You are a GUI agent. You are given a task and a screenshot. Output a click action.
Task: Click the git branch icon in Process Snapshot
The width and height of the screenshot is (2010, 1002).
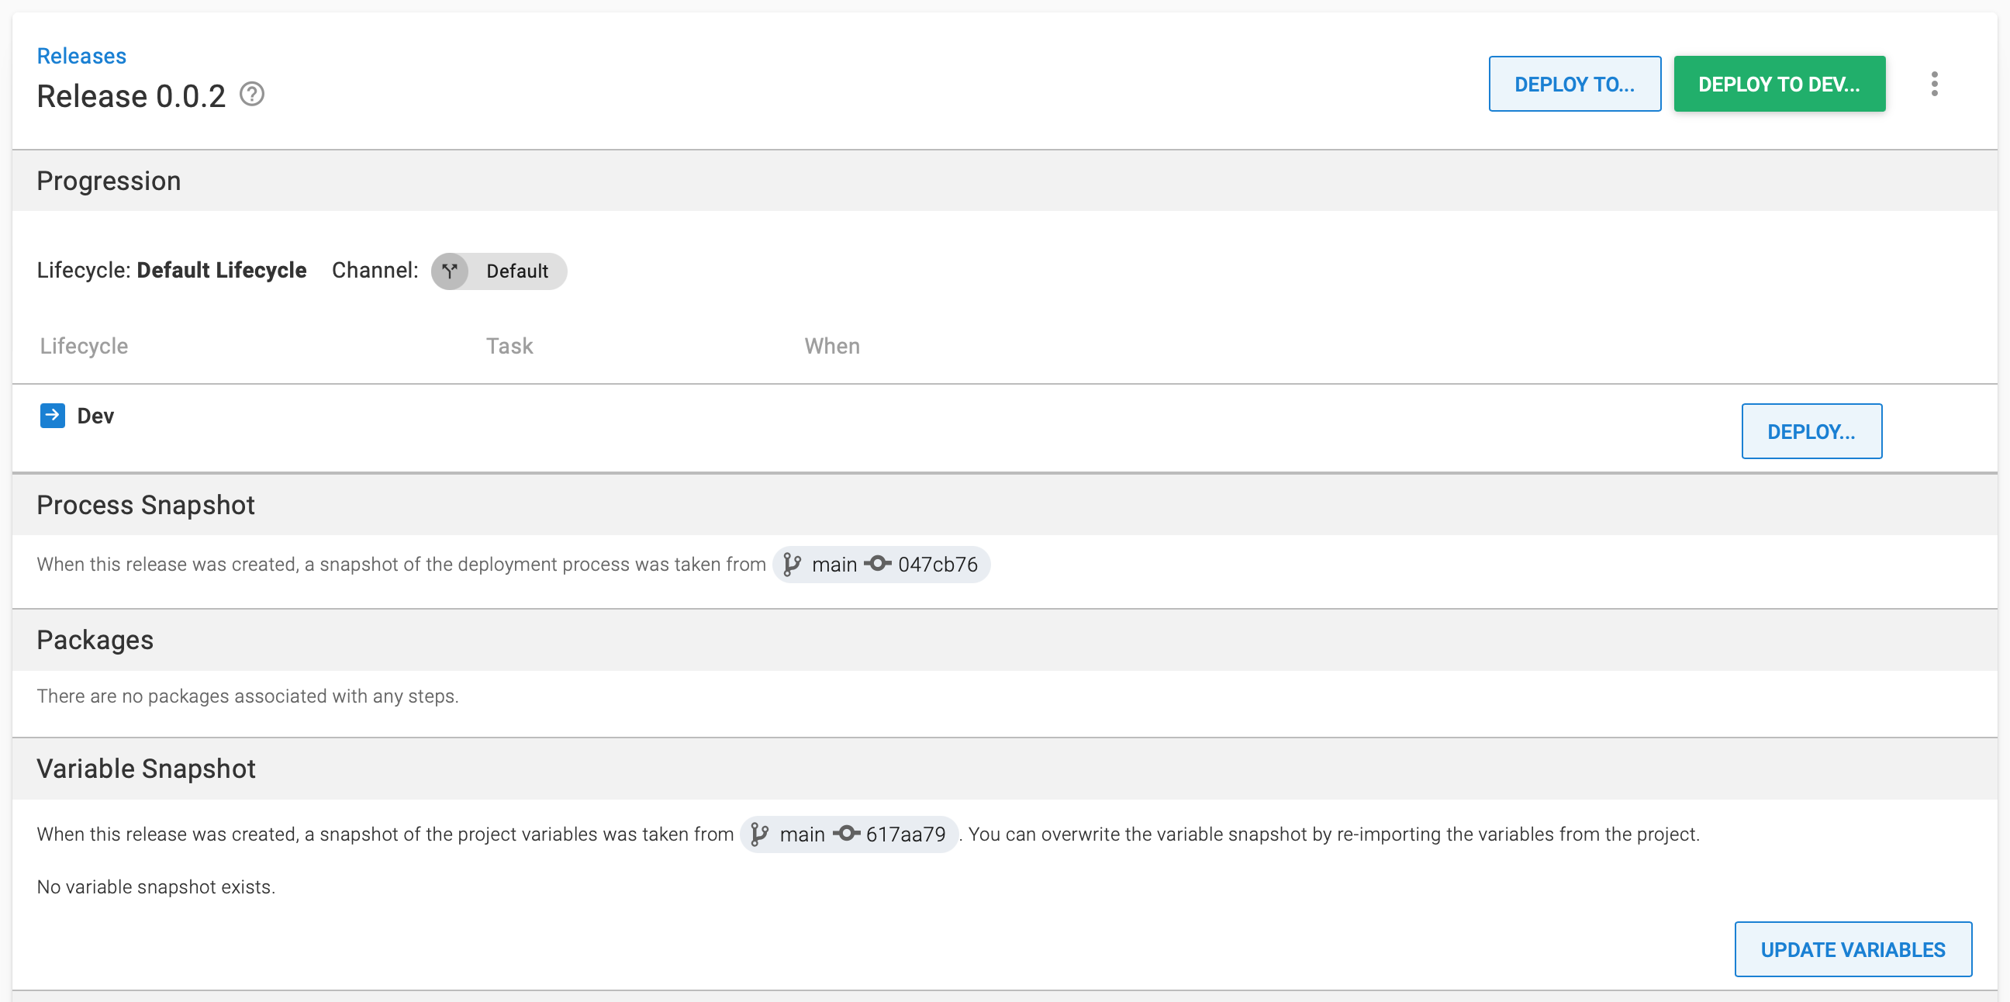click(791, 565)
